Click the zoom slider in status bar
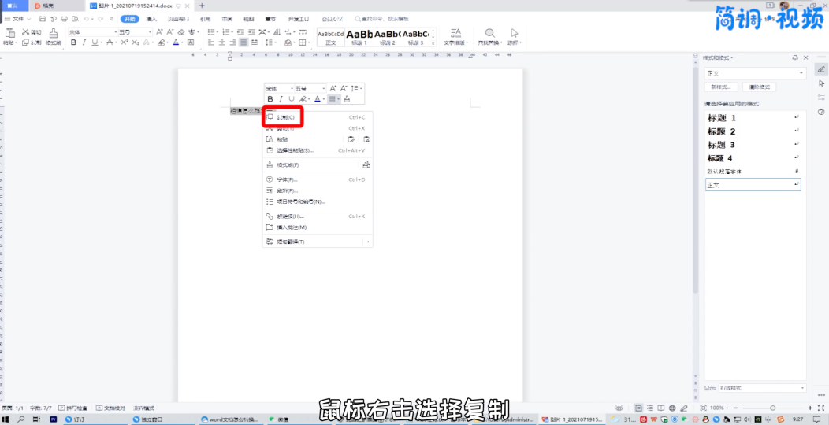Screen dimensions: 829x425 pyautogui.click(x=772, y=408)
